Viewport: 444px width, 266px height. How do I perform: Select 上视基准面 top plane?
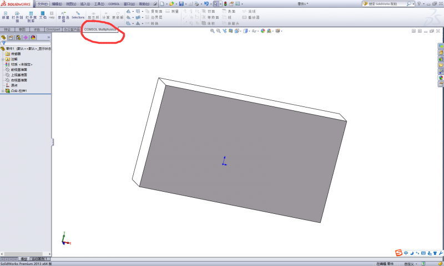[17, 75]
